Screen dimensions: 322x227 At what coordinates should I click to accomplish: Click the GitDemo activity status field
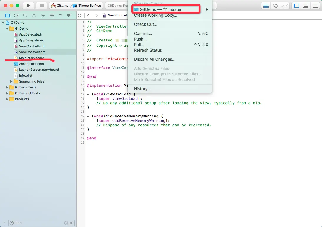click(x=117, y=6)
